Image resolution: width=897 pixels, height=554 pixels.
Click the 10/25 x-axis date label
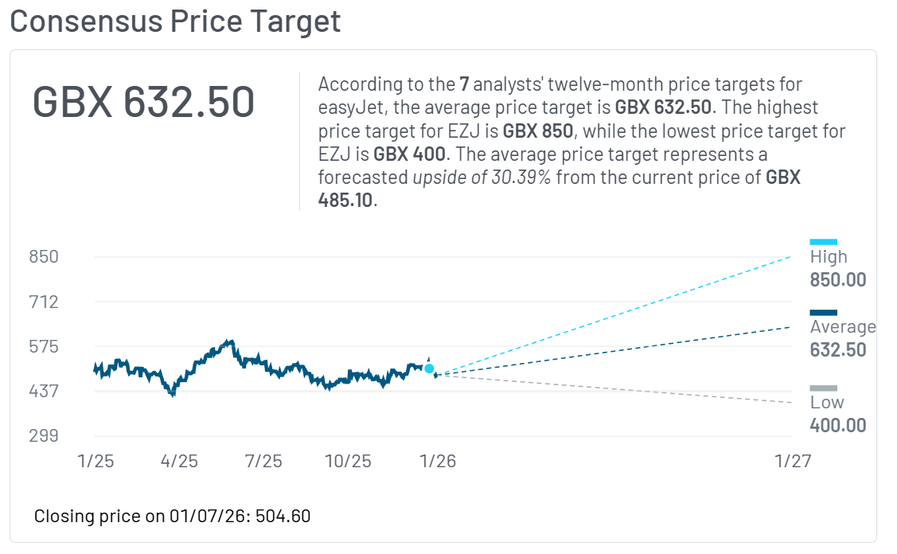tap(349, 462)
